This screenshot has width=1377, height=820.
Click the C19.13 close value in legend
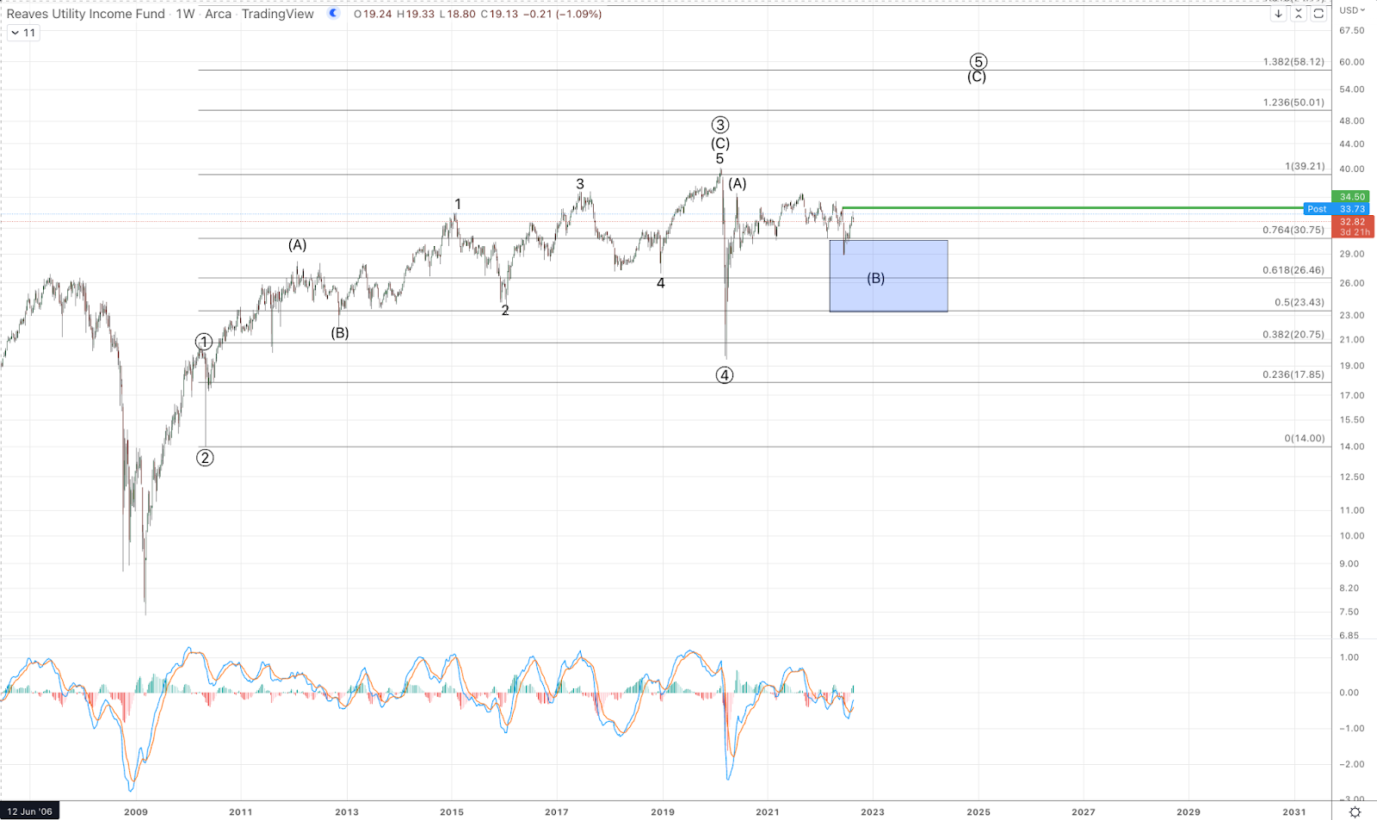(499, 14)
